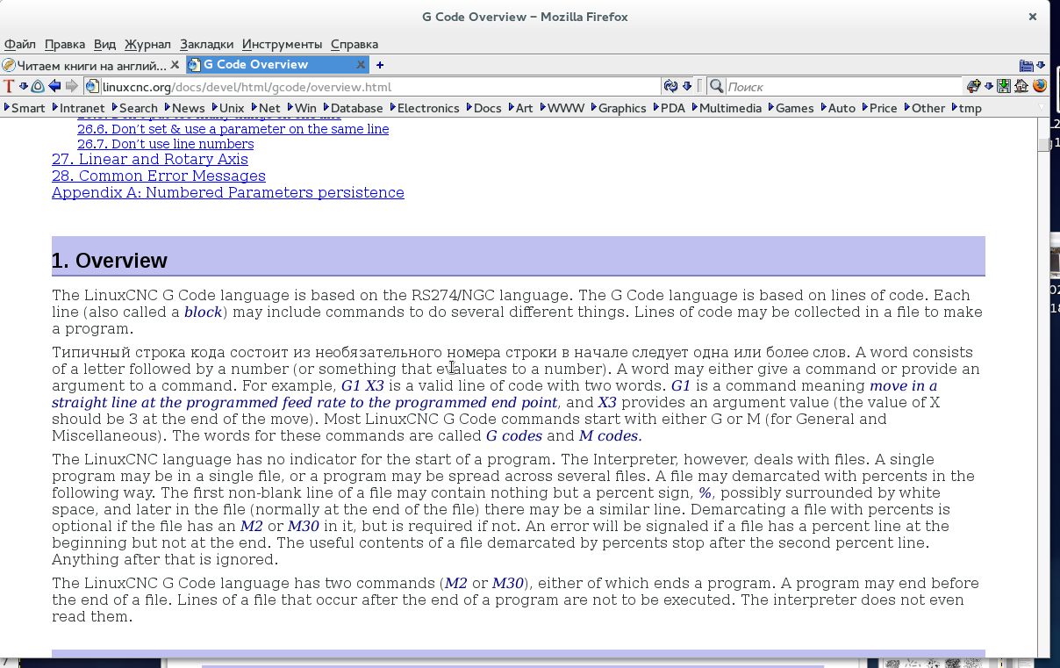The height and width of the screenshot is (668, 1060).
Task: Open the Журнал menu
Action: click(147, 44)
